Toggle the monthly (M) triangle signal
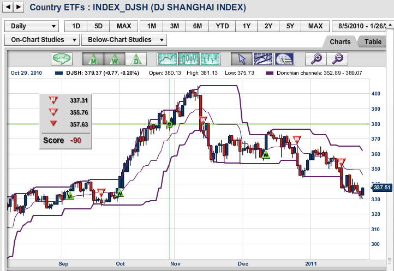Viewport: 394px width, 271px height. 93,58
